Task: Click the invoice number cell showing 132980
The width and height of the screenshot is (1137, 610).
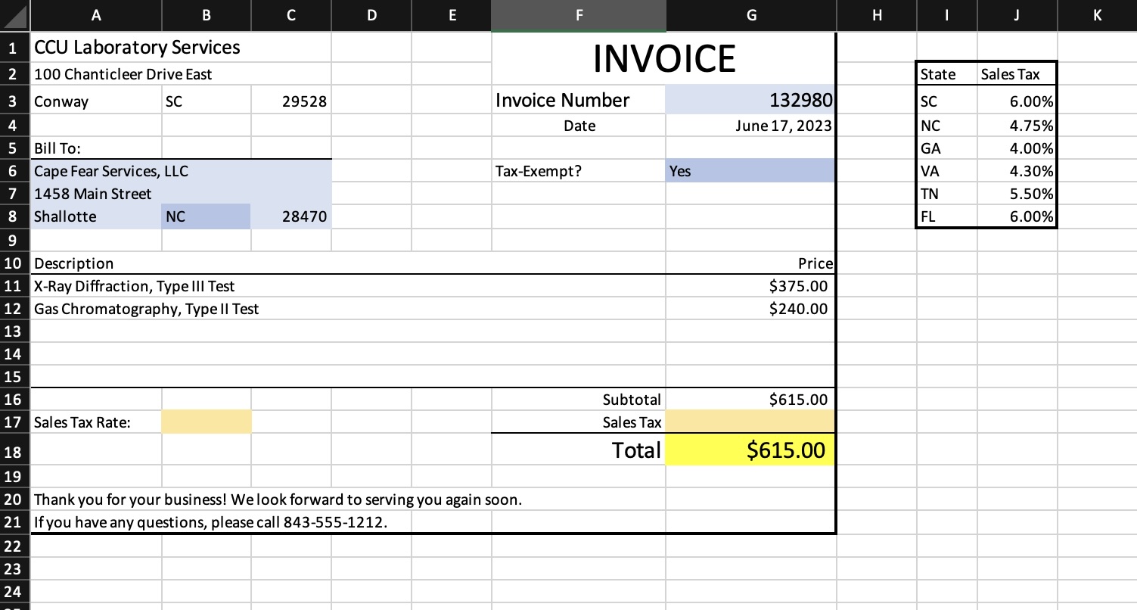Action: pyautogui.click(x=749, y=100)
